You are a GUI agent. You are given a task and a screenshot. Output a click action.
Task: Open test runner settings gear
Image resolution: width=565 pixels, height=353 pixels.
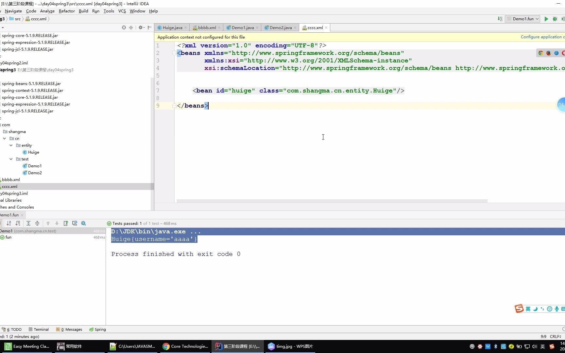tap(83, 223)
